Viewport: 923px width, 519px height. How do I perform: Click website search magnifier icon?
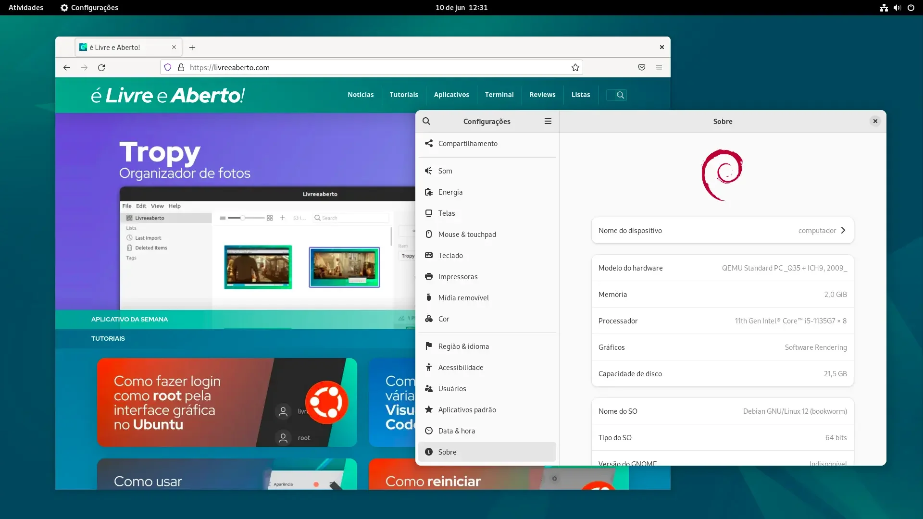point(620,95)
